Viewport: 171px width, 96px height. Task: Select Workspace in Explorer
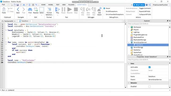pos(137,27)
